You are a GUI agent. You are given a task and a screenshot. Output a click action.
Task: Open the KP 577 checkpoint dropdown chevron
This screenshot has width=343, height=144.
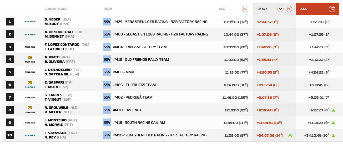(280, 9)
